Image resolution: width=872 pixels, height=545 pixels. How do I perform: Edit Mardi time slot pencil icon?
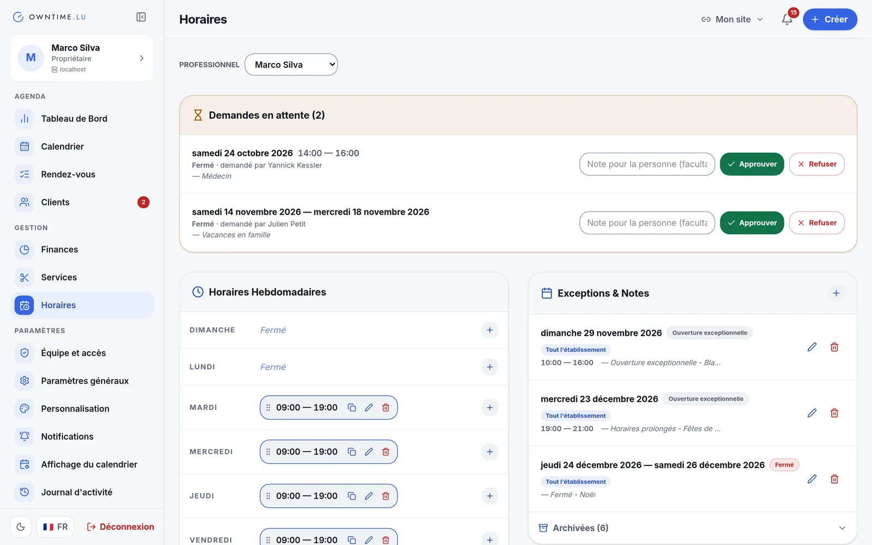[369, 408]
